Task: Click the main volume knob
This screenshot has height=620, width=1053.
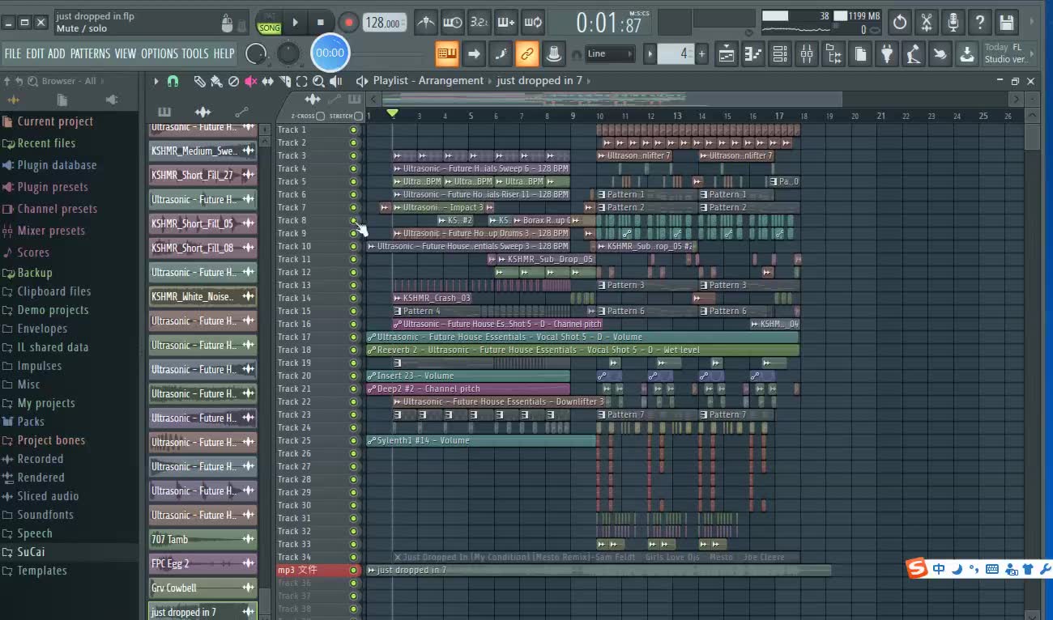Action: tap(256, 53)
